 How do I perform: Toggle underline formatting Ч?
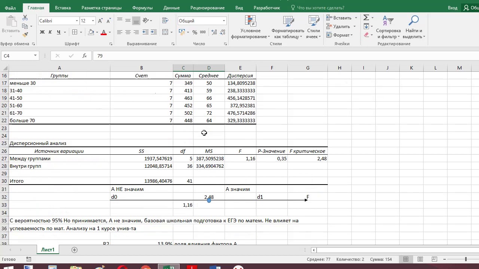[x=59, y=32]
